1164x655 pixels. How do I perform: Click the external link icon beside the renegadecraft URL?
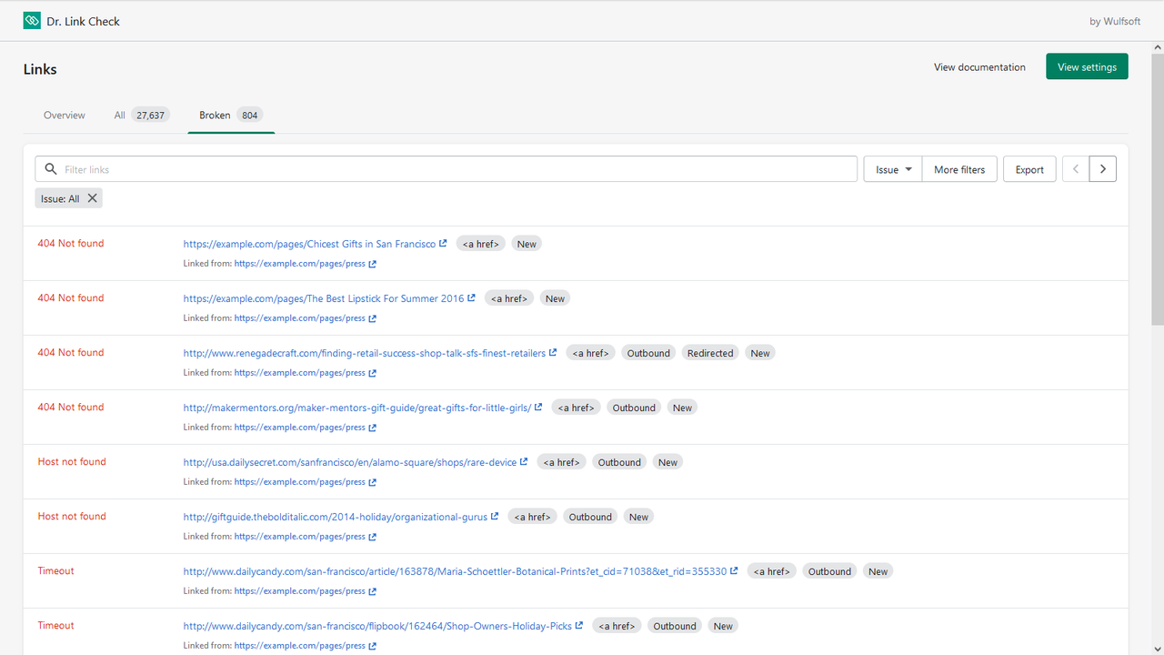553,352
